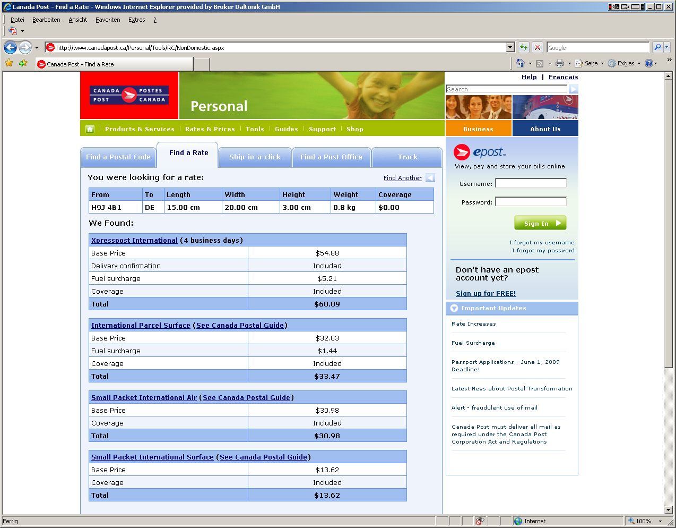Expand the Home button dropdown arrow
This screenshot has height=528, width=676.
[x=530, y=63]
